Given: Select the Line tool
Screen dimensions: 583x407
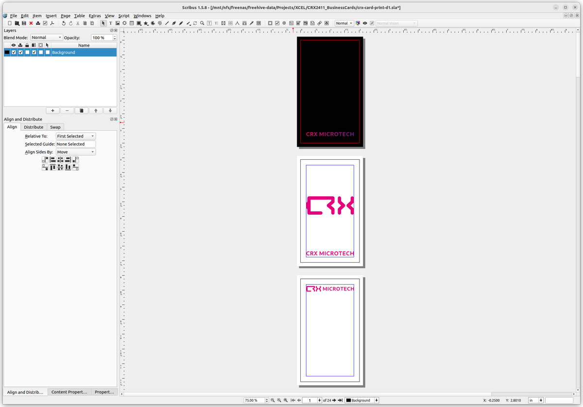Looking at the screenshot, I should (x=167, y=23).
